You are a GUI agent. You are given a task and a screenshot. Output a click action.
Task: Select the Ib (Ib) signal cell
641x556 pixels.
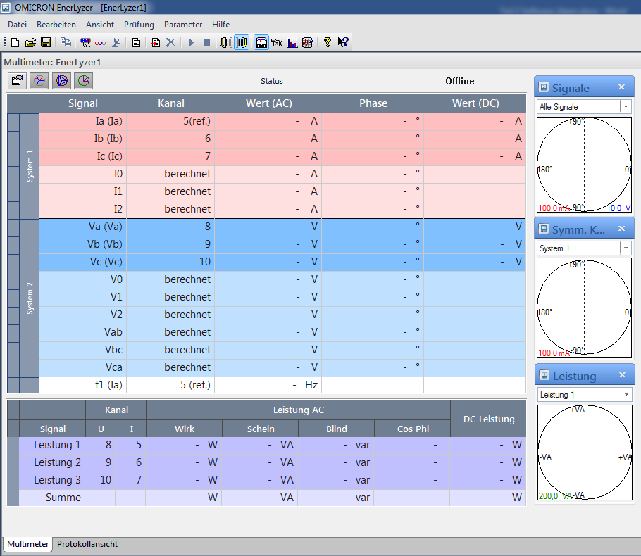coord(82,139)
